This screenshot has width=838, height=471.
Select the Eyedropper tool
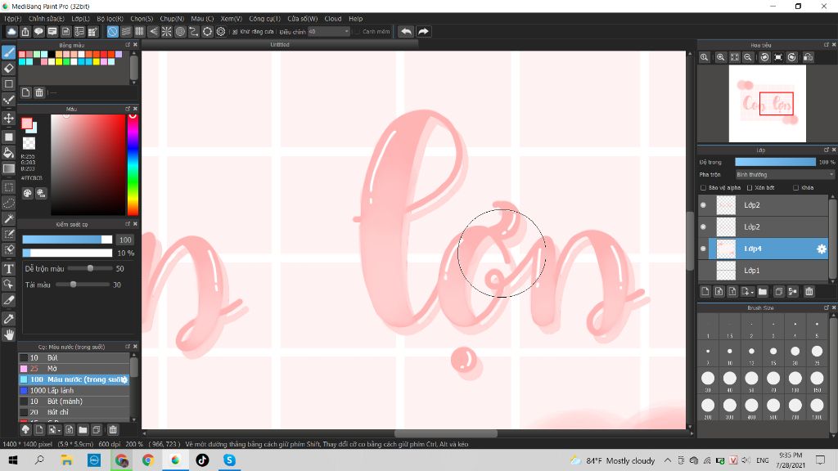click(x=8, y=319)
